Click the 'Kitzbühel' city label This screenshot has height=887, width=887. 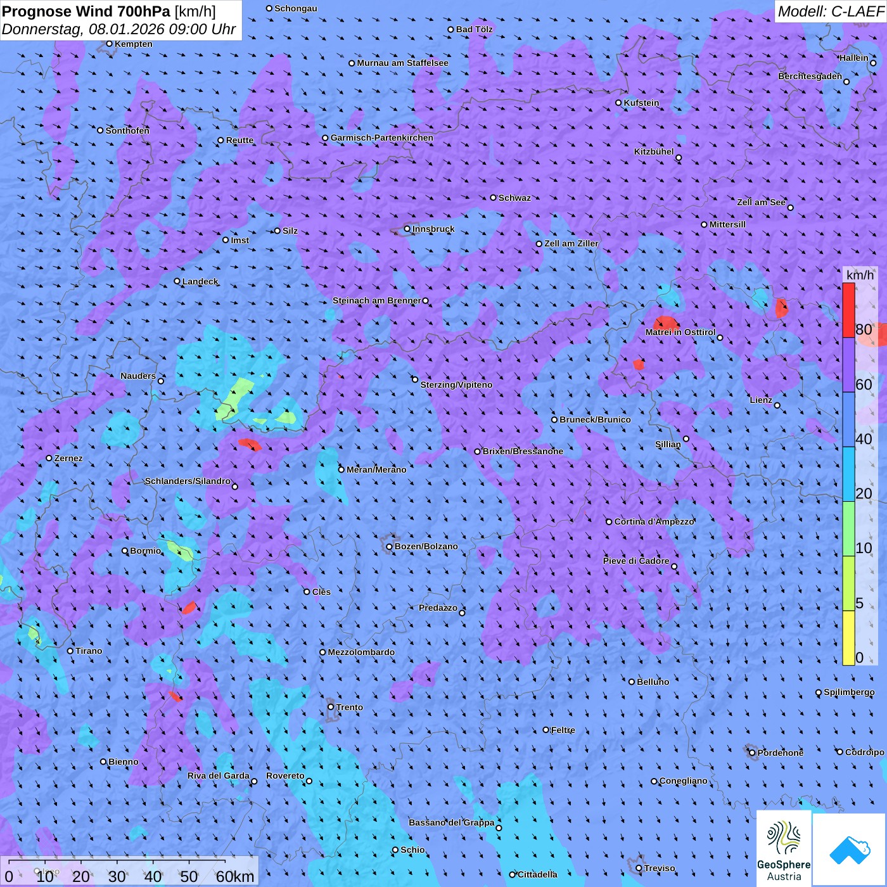654,151
